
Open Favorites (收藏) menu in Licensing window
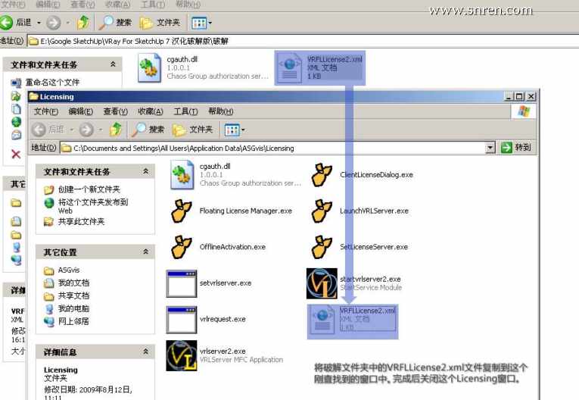click(x=151, y=111)
